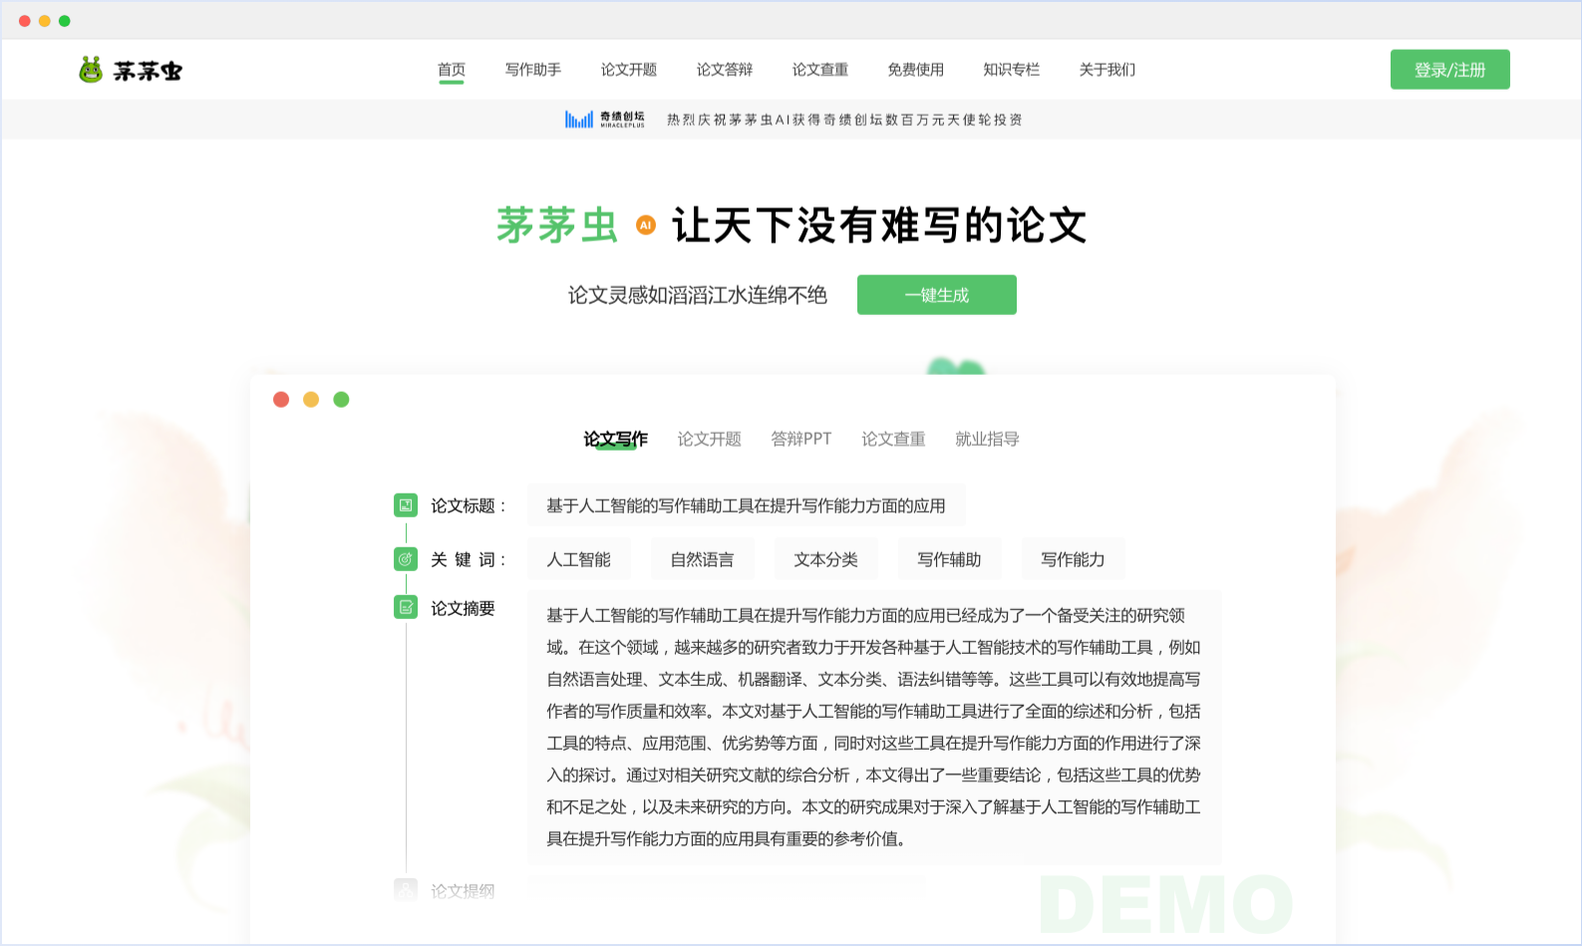Screen dimensions: 1582x946
Task: Go to 论文开题 in top navigation
Action: (628, 70)
